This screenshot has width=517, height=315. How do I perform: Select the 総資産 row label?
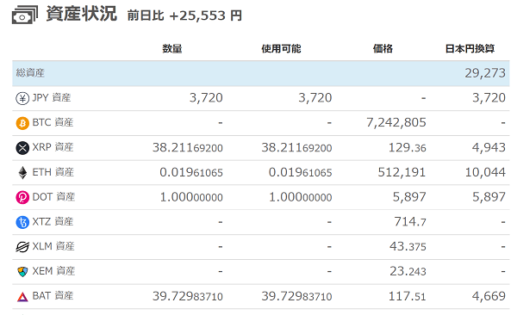[x=30, y=73]
